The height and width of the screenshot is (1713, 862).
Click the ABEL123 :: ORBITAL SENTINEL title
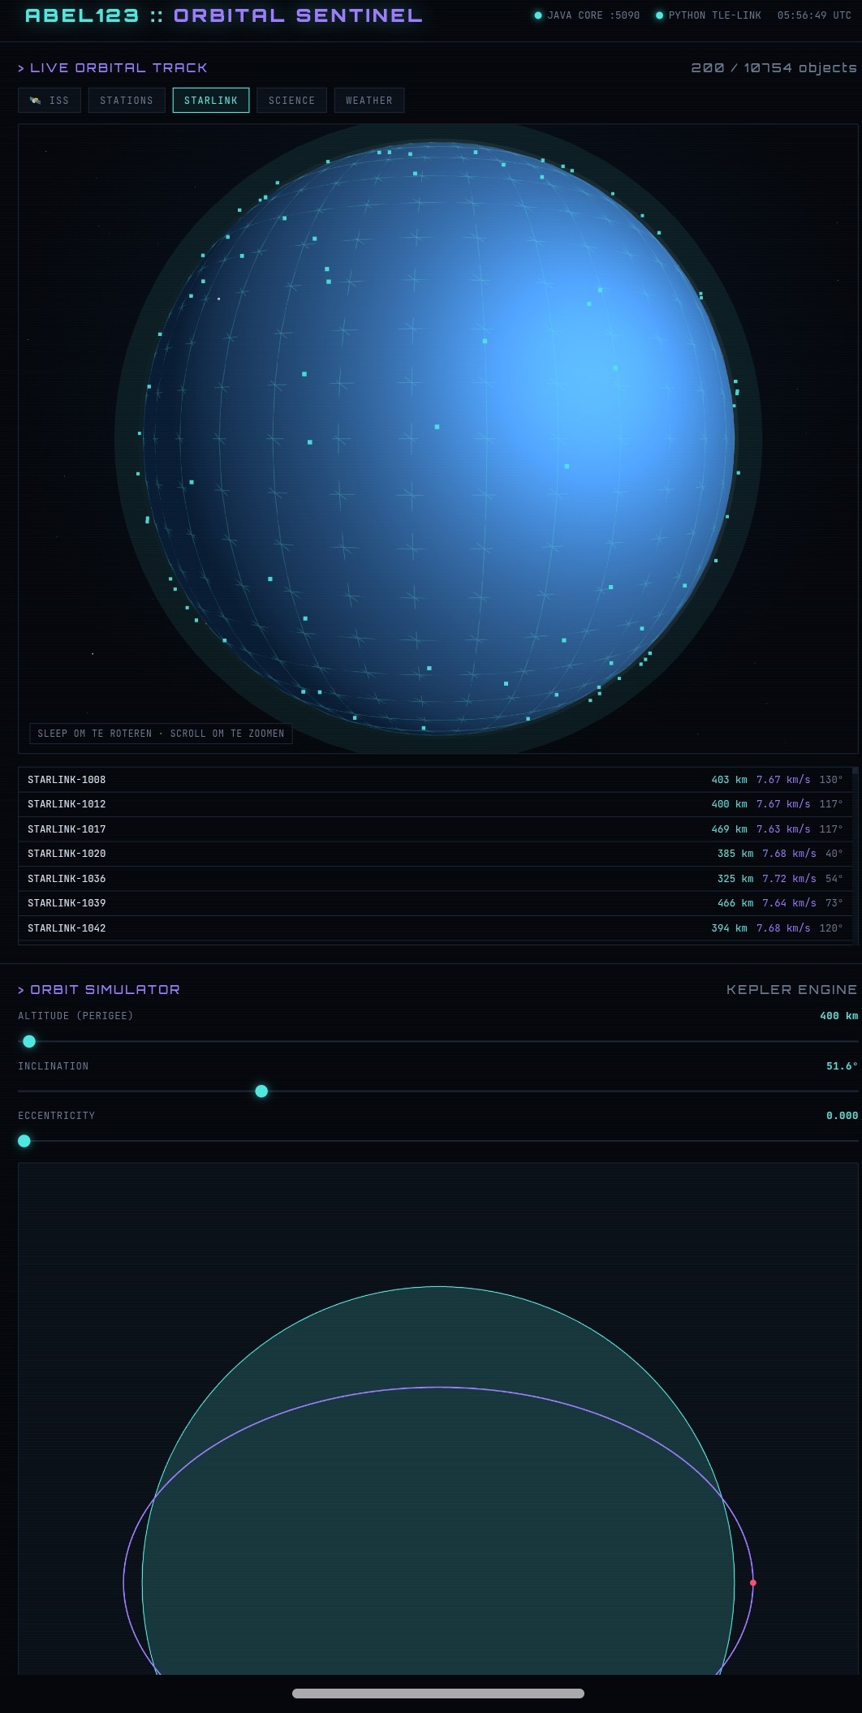[x=224, y=15]
